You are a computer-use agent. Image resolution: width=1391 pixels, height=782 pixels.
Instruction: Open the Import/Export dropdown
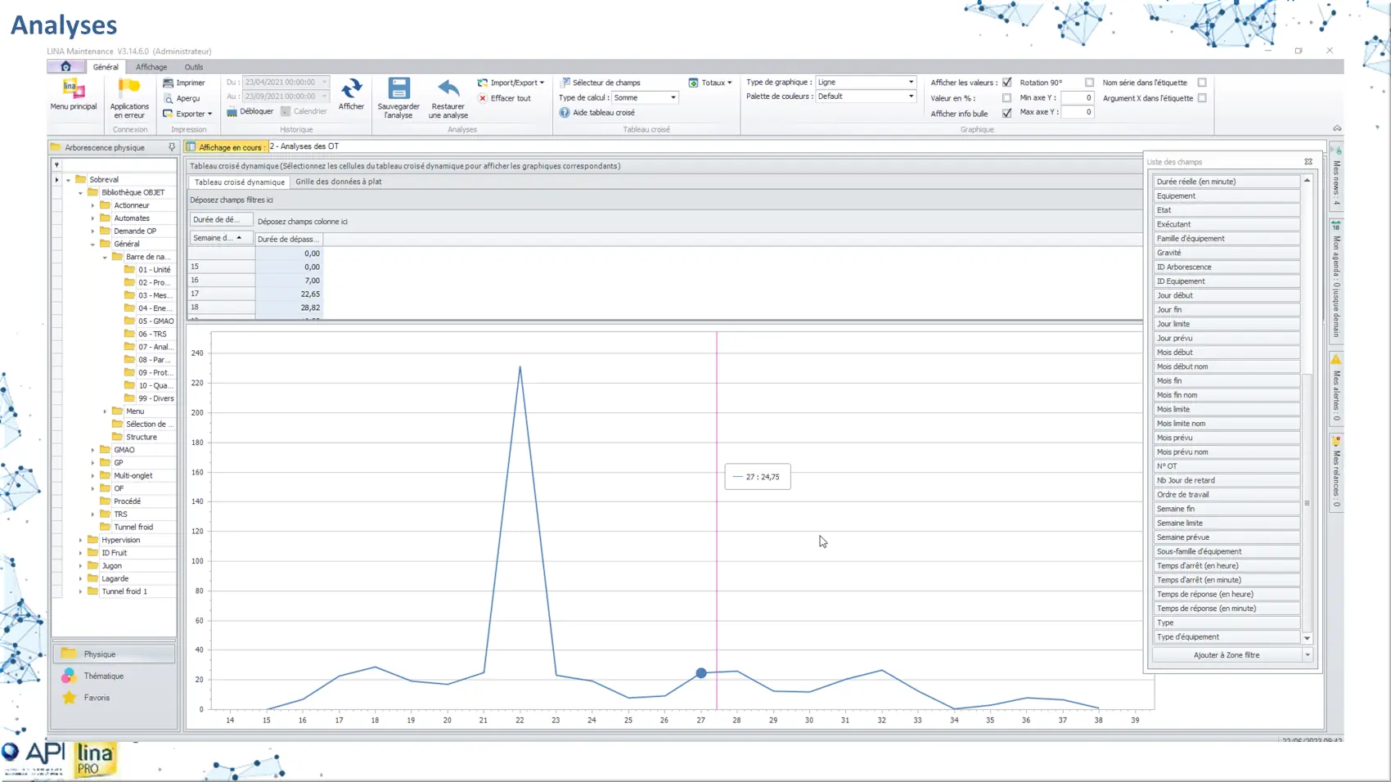(x=511, y=83)
